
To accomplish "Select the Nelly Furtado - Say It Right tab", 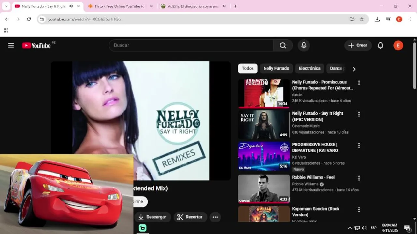I will point(44,6).
